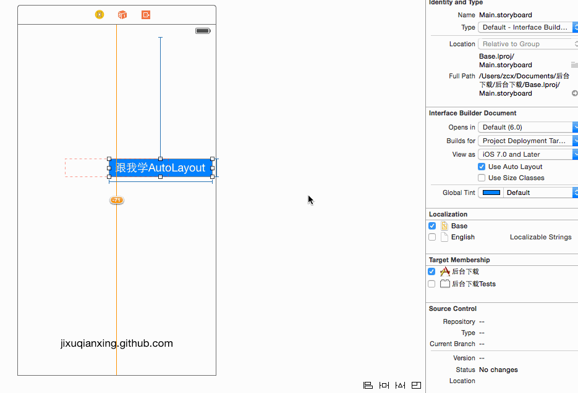Enable the 后台下载Tests target membership
The width and height of the screenshot is (578, 393).
[431, 284]
